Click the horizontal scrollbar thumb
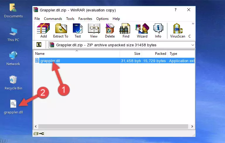225x143 pixels. tap(113, 127)
